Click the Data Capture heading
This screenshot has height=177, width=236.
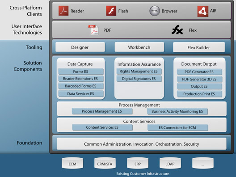(80, 64)
